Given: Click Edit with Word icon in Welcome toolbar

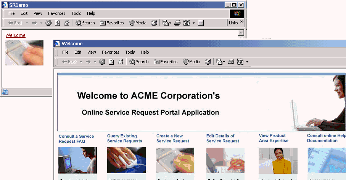Looking at the screenshot, I should point(240,62).
